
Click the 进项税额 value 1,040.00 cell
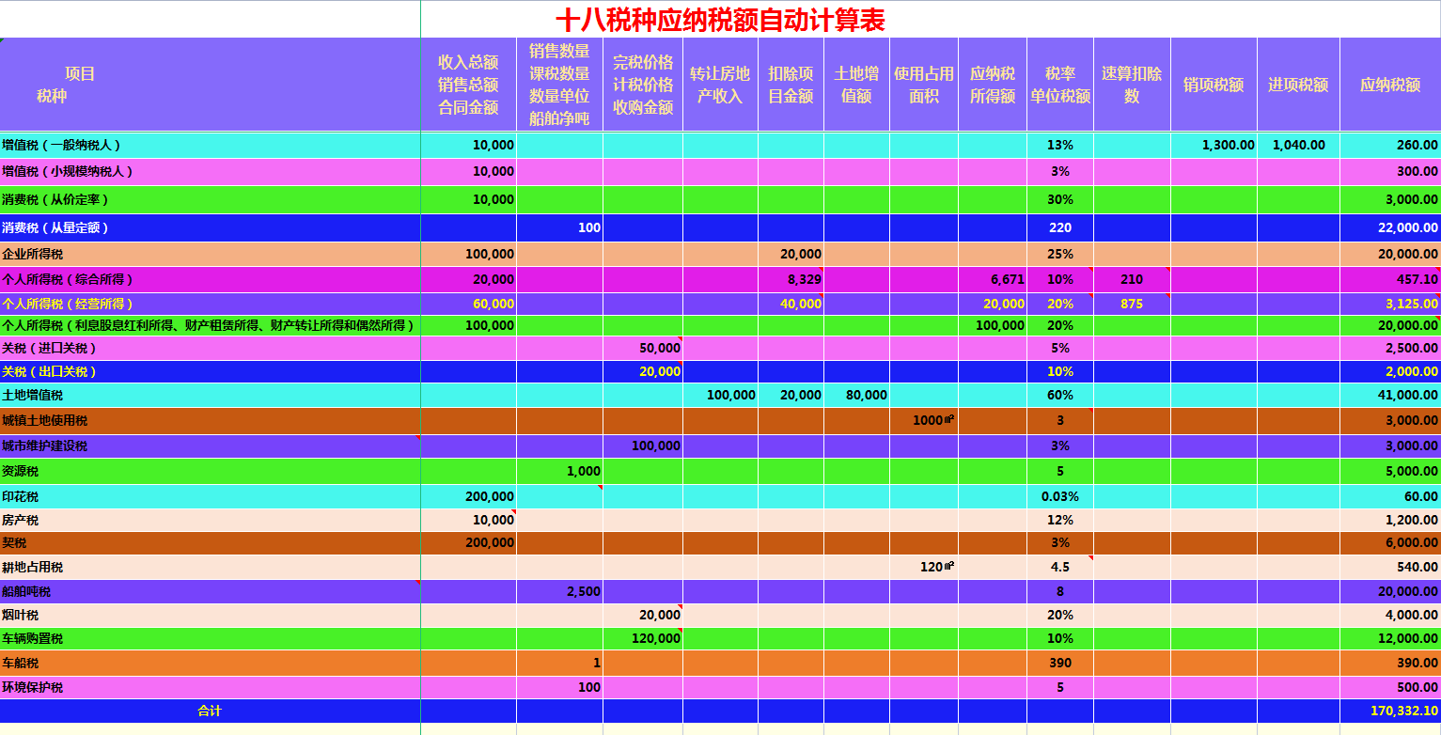tap(1297, 146)
